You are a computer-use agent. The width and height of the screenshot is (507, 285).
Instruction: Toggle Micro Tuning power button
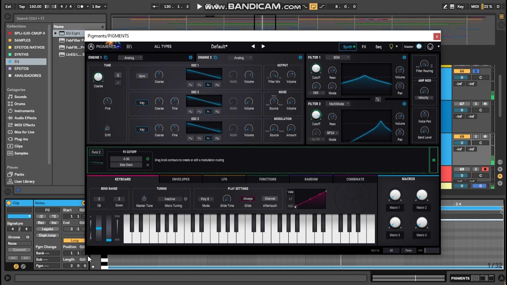(x=185, y=199)
